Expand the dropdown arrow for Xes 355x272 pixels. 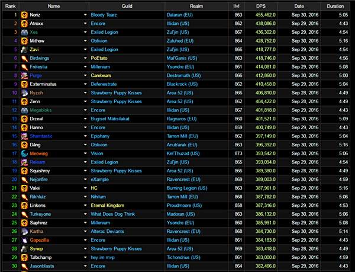click(85, 32)
